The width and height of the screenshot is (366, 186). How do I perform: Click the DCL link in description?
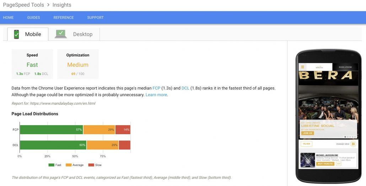[x=185, y=88]
